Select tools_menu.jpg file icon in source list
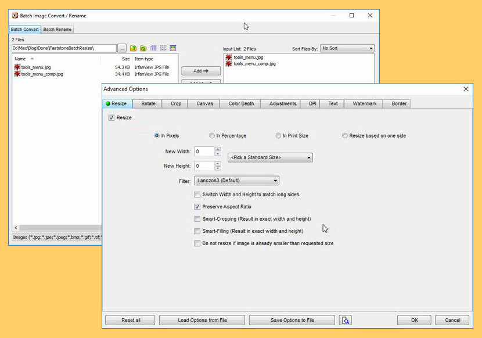This screenshot has width=482, height=338. [17, 67]
